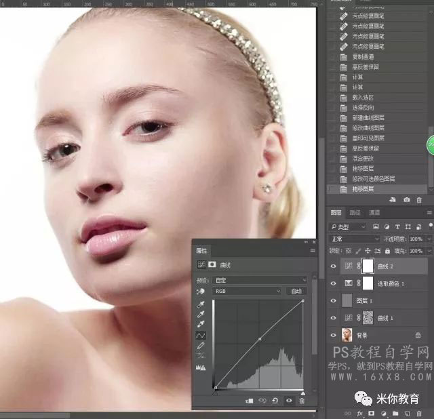Switch to the 通道 tab
Image resolution: width=434 pixels, height=419 pixels.
[x=374, y=212]
